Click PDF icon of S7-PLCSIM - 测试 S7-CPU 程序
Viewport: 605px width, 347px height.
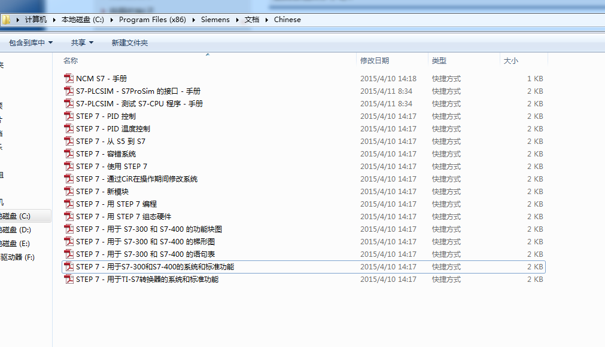click(x=69, y=103)
